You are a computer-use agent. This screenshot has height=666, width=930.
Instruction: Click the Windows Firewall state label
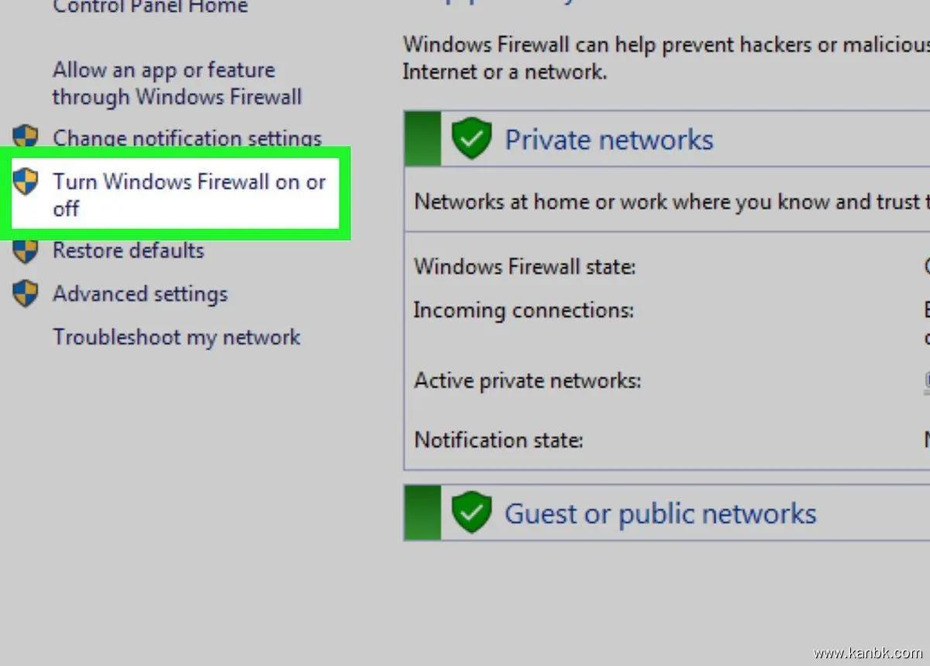(x=525, y=267)
